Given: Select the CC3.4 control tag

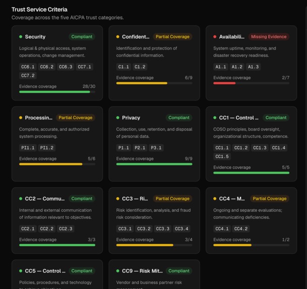Looking at the screenshot, I should tap(181, 228).
